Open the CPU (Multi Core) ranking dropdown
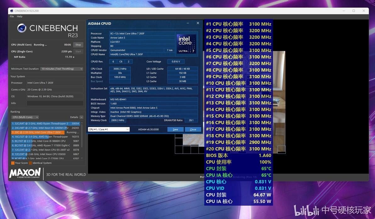Image resolution: width=375 pixels, height=219 pixels. [25, 117]
